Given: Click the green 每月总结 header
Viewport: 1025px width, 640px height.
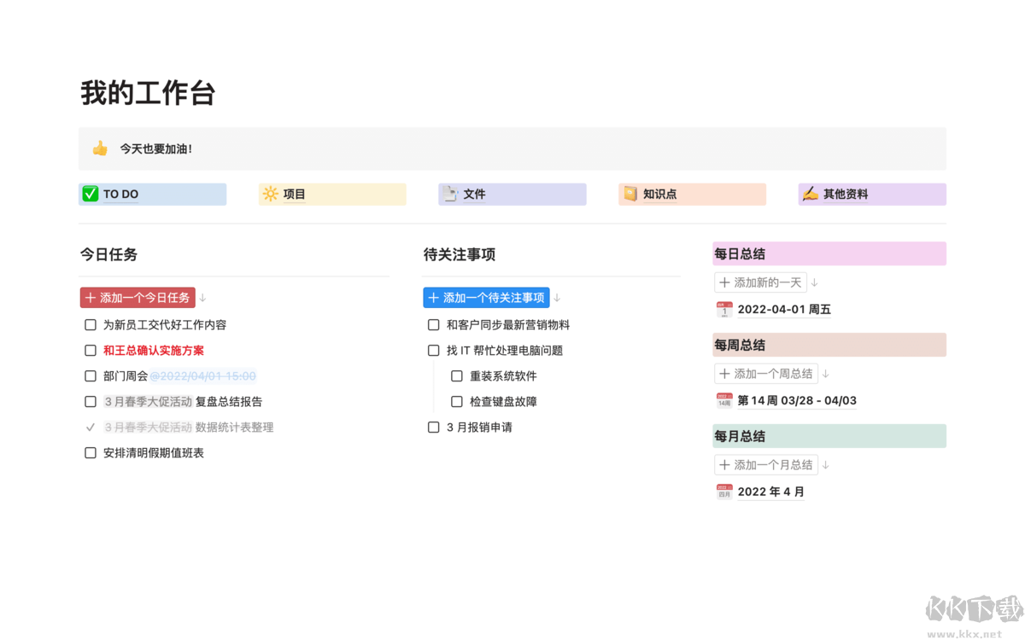Looking at the screenshot, I should [x=829, y=436].
